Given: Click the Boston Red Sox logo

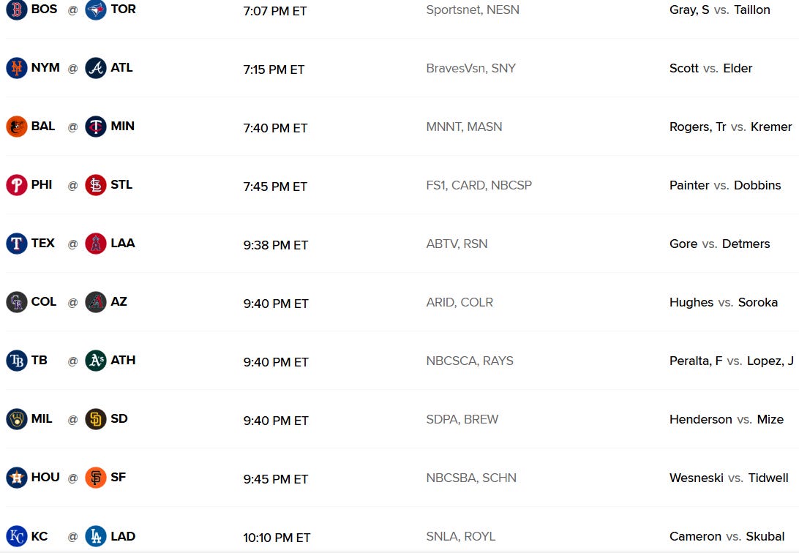Looking at the screenshot, I should [x=16, y=10].
